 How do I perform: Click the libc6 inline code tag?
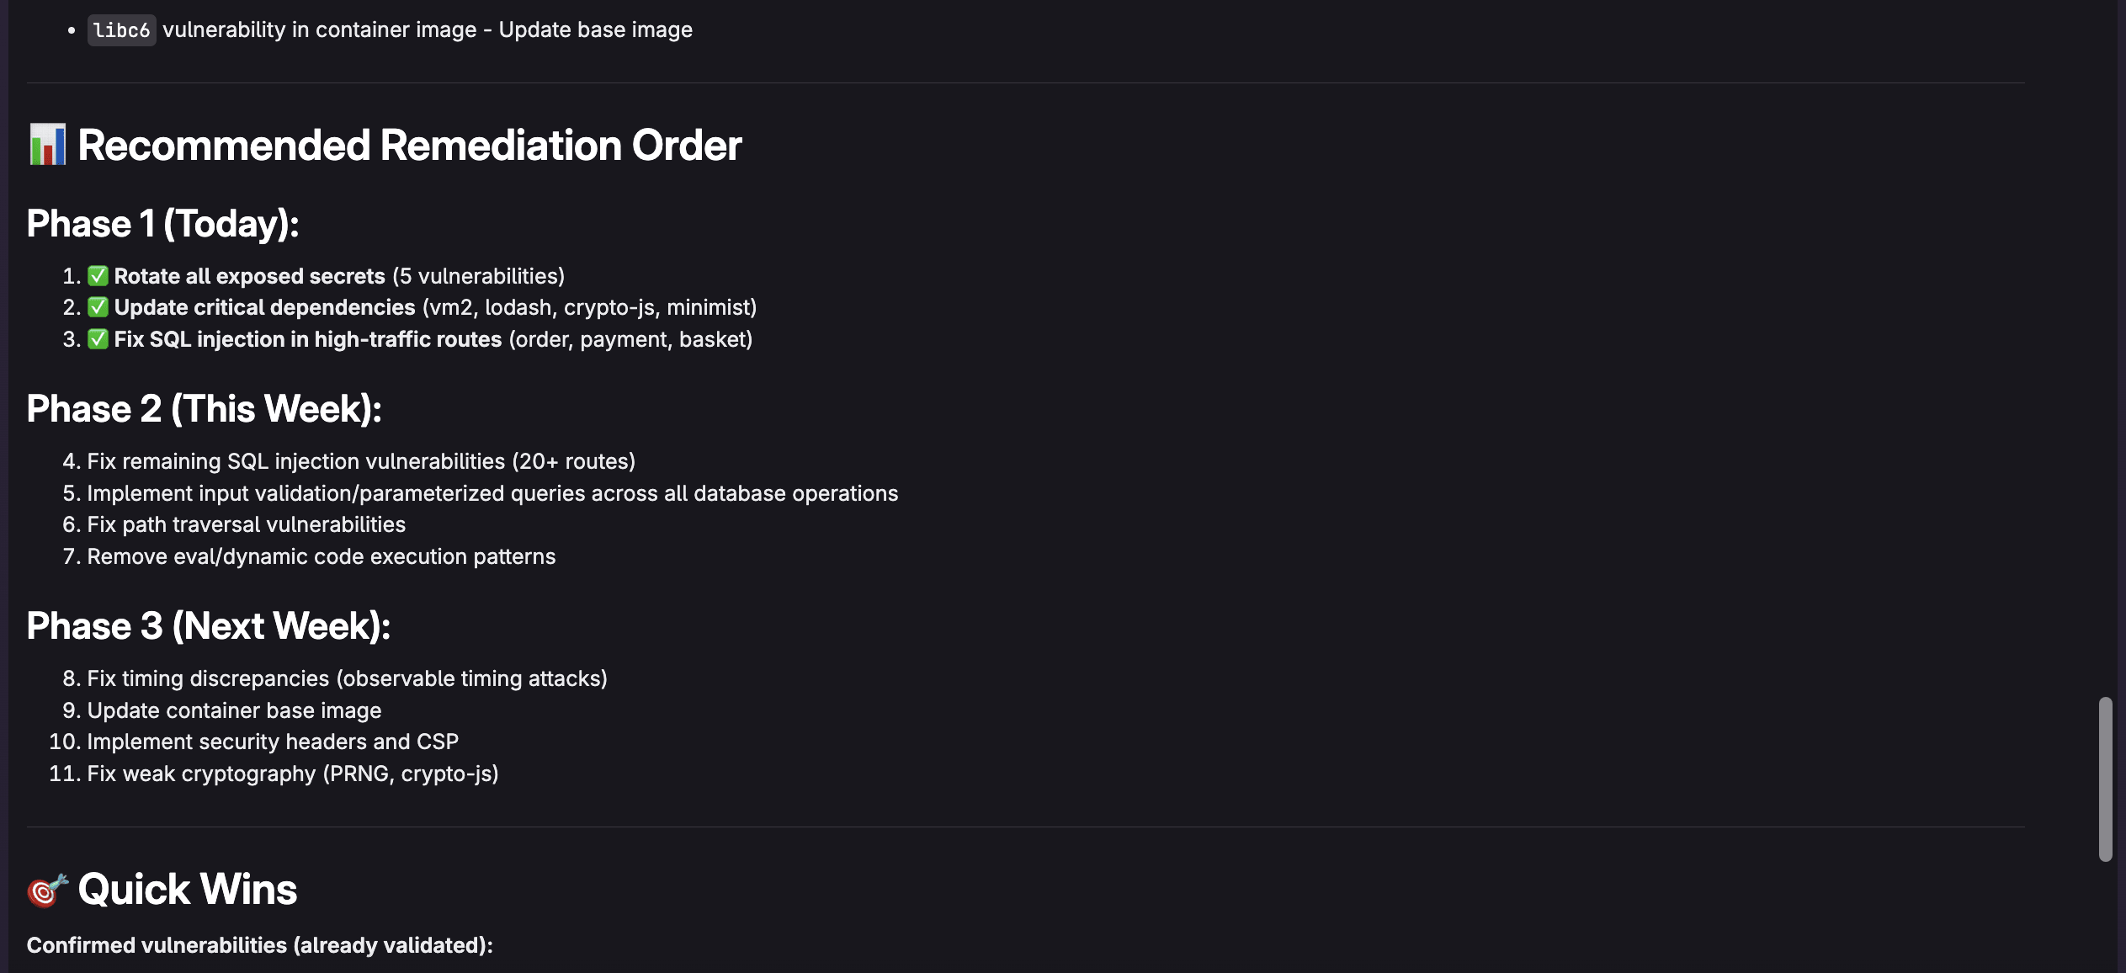(x=122, y=30)
